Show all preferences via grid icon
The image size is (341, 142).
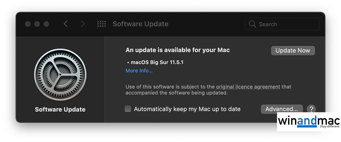[x=101, y=24]
